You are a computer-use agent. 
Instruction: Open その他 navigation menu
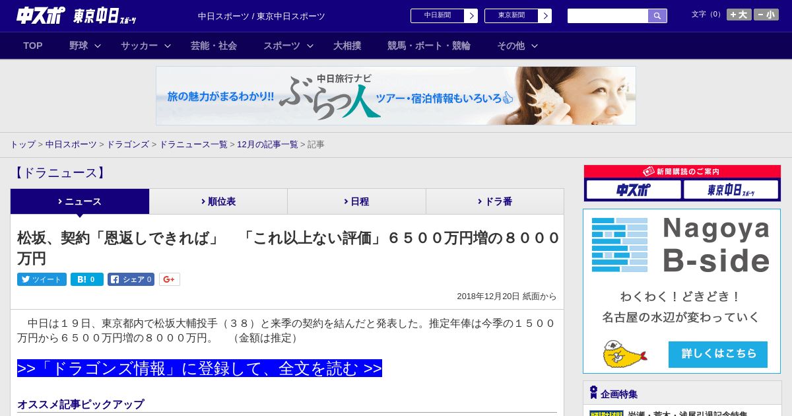[x=511, y=46]
